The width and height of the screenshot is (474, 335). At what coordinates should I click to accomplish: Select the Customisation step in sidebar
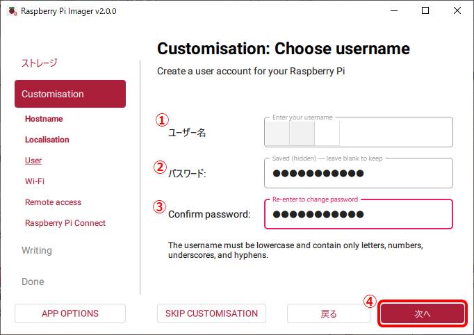click(x=70, y=94)
